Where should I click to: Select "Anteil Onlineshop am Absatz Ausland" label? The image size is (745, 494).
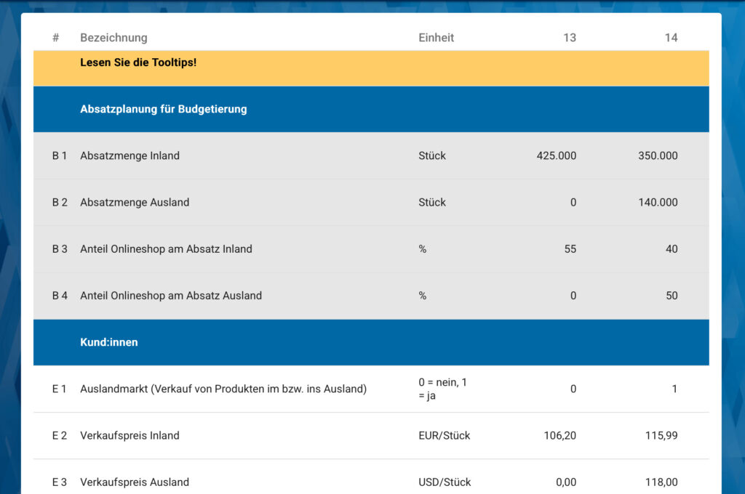(x=171, y=296)
